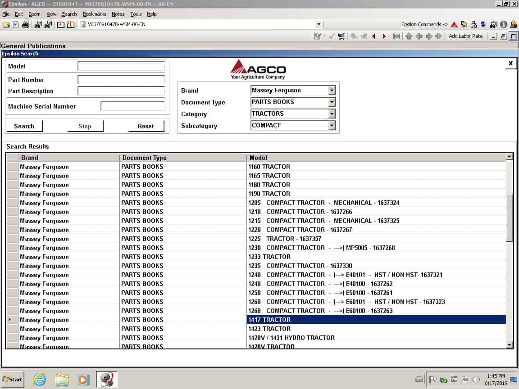Click the blue dollar sign command icon

483,24
